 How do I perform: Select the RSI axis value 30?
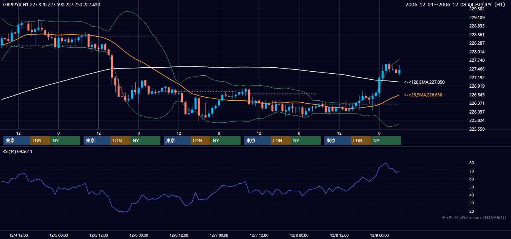pyautogui.click(x=472, y=203)
